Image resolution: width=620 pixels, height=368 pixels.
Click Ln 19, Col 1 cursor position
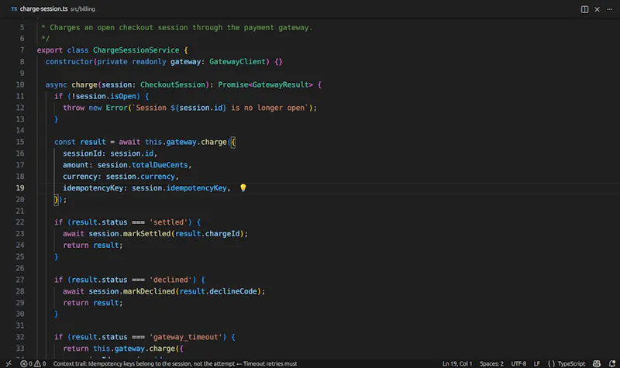pyautogui.click(x=457, y=363)
